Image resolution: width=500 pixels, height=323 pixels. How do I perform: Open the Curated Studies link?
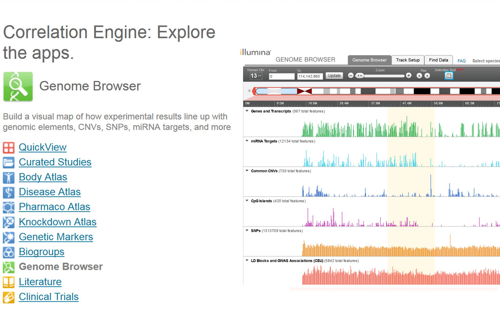[55, 162]
